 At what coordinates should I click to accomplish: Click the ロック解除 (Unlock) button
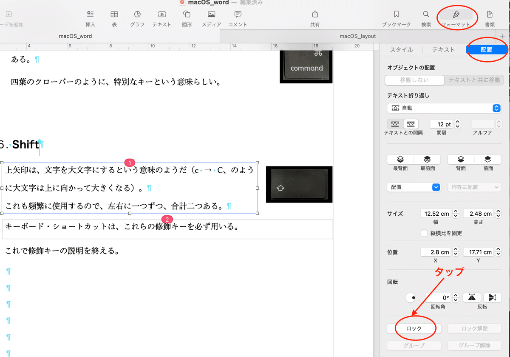[474, 328]
